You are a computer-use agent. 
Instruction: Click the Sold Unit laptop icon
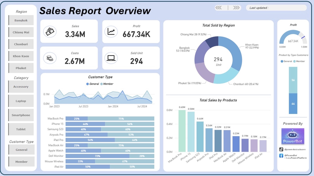(111, 58)
